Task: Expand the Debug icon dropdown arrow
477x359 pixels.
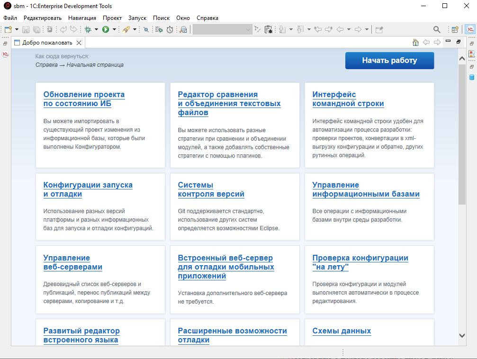Action: pyautogui.click(x=96, y=29)
